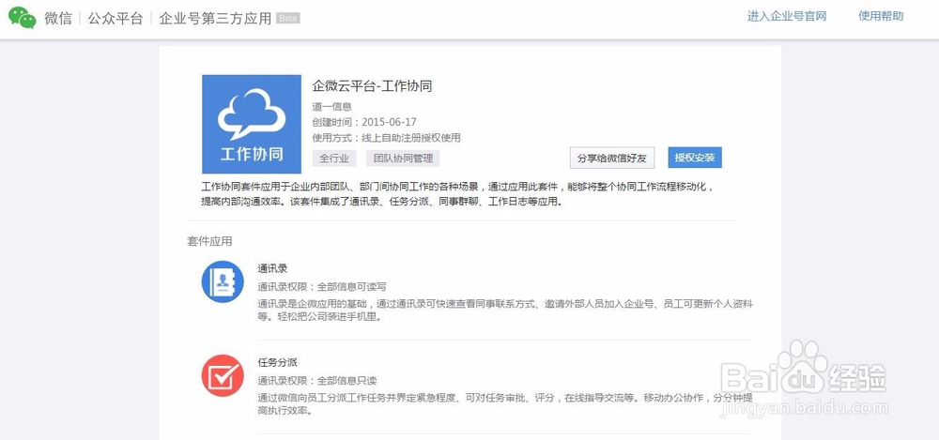This screenshot has height=440, width=939.
Task: Open the 使用帮助 link
Action: tap(881, 17)
